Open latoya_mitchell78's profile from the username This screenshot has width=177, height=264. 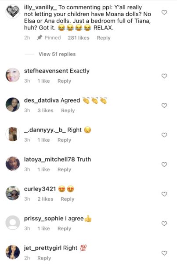50,159
